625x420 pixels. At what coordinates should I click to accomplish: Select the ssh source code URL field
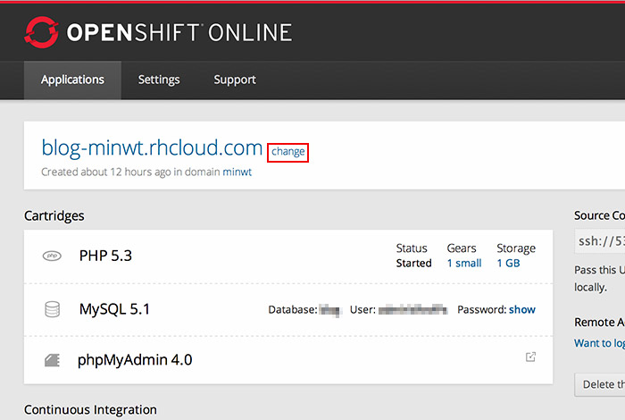coord(600,241)
